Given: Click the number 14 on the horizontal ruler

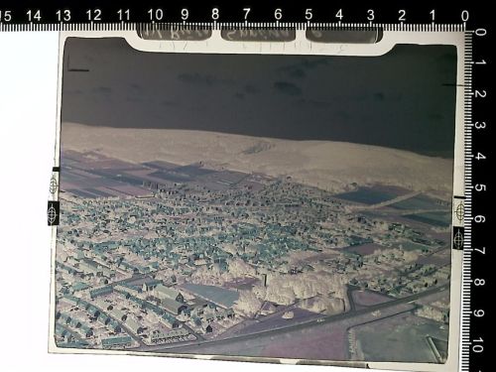Looking at the screenshot, I should (33, 16).
